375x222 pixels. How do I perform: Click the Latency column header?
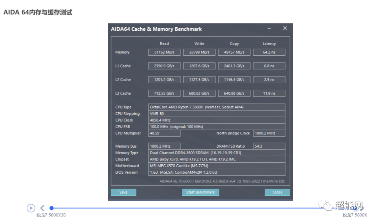(269, 43)
